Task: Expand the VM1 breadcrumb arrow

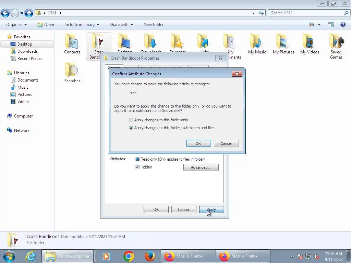Action: [x=60, y=13]
